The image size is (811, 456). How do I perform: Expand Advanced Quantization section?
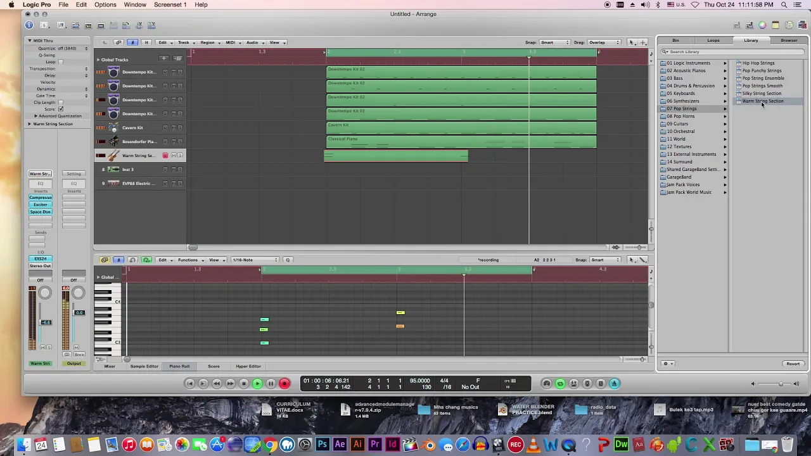click(x=35, y=116)
